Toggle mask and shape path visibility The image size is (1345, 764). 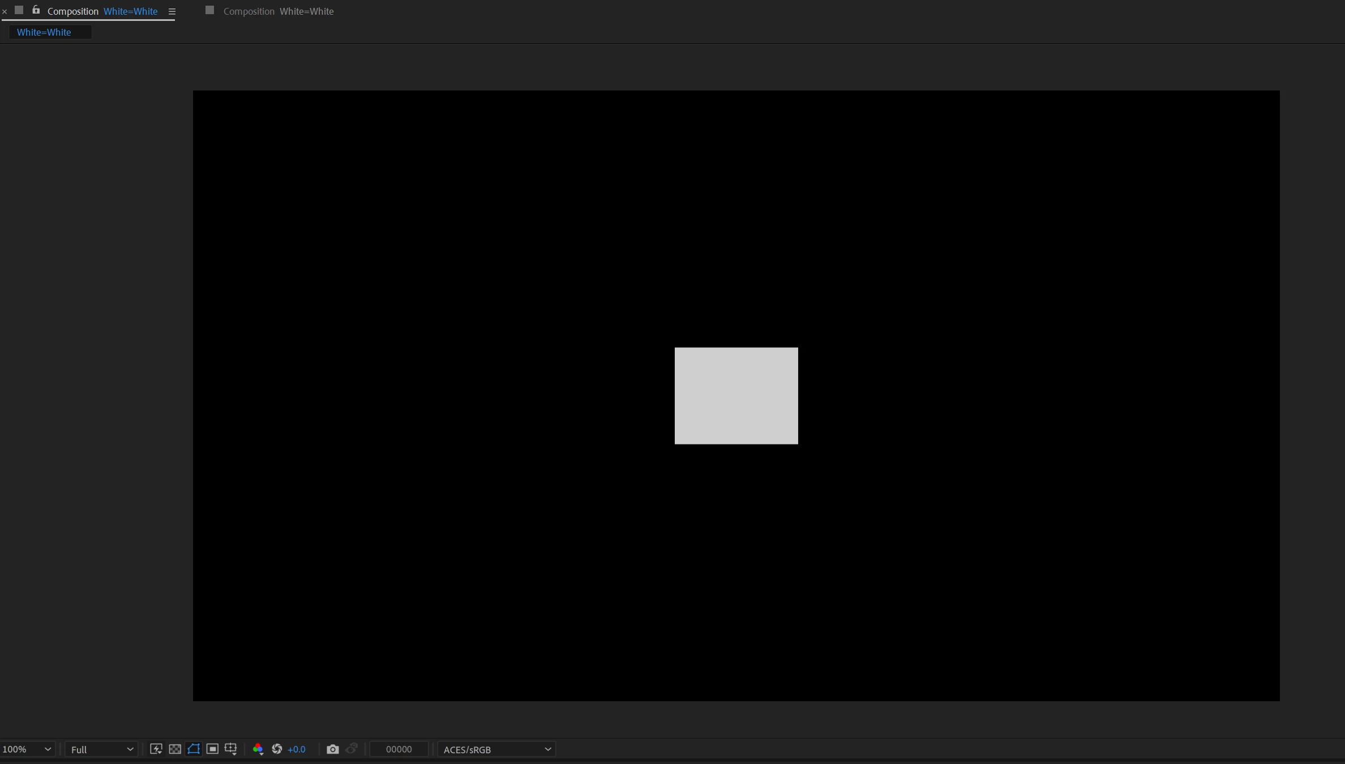(194, 749)
